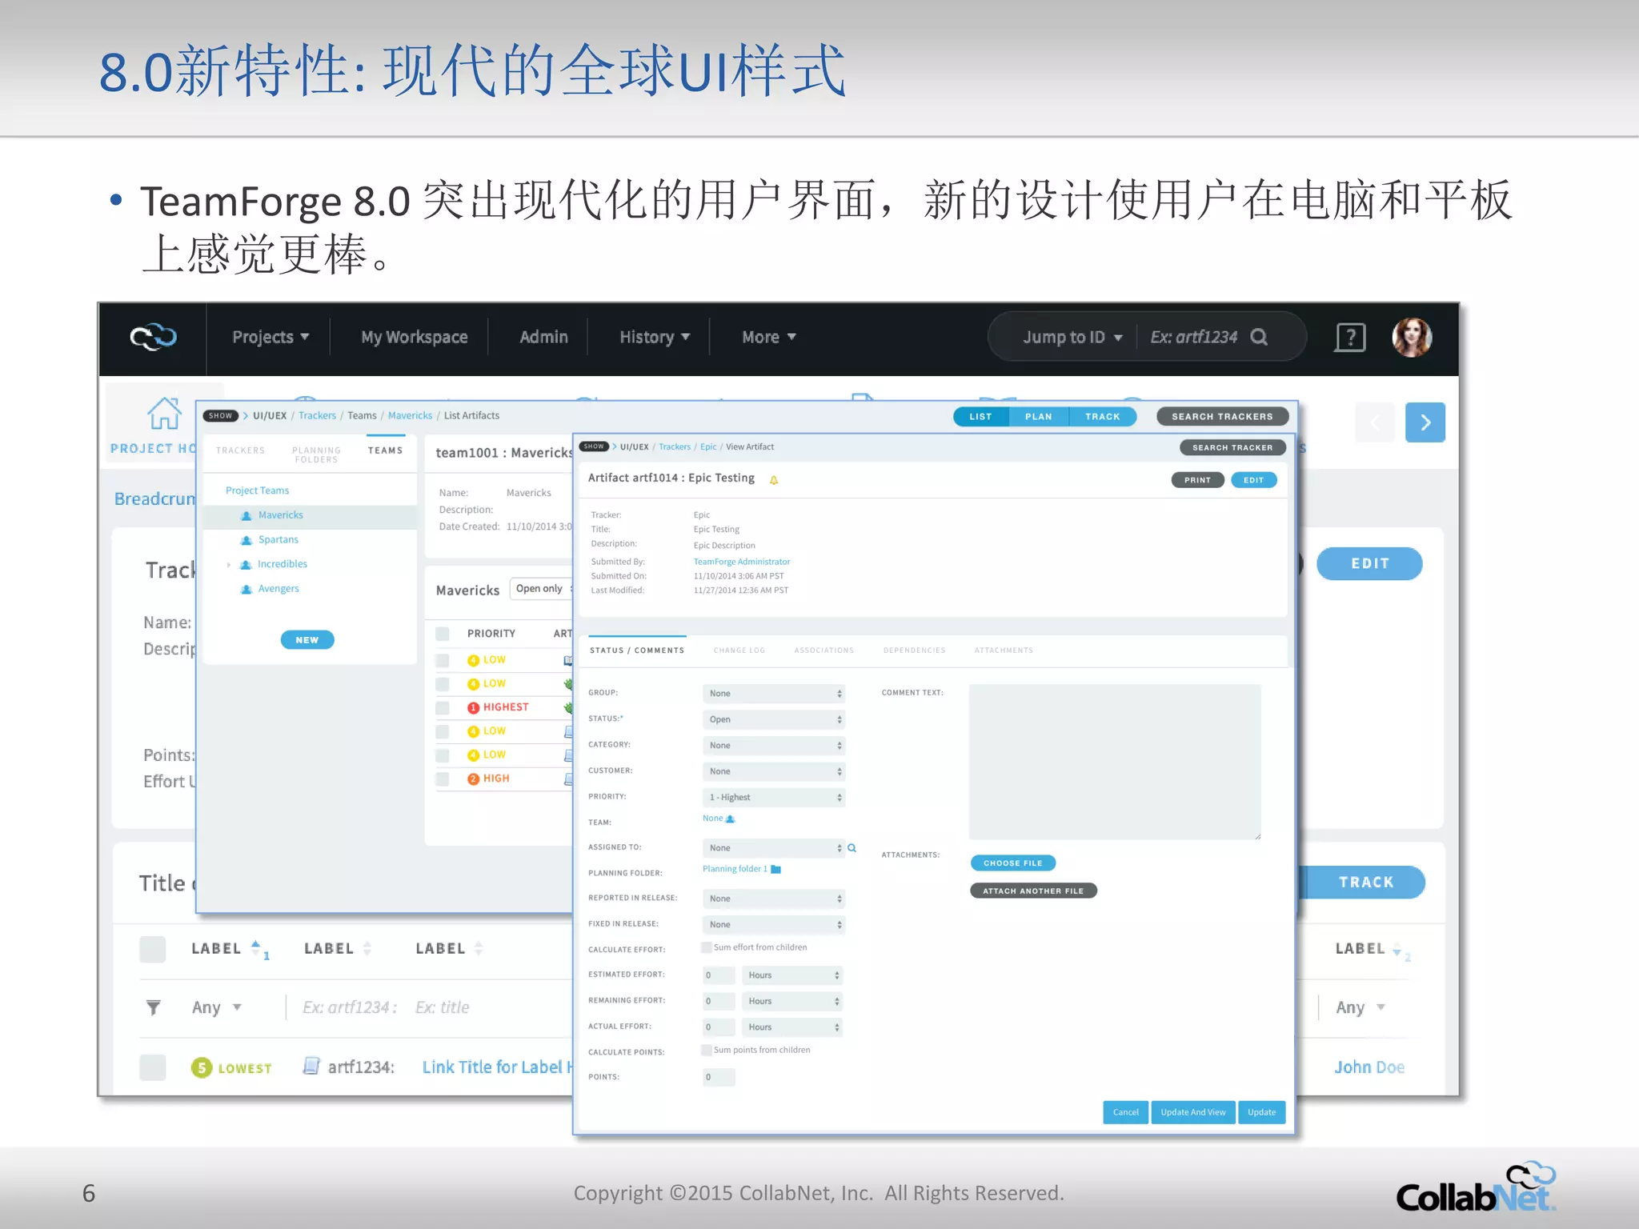
Task: Click the TeamForge cloud logo
Action: (x=154, y=337)
